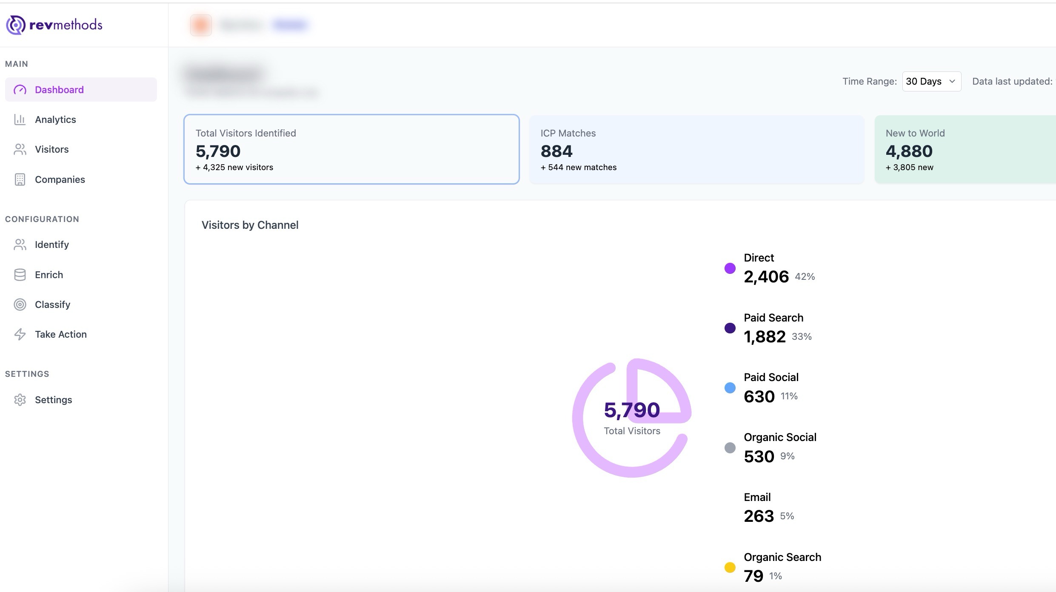The height and width of the screenshot is (592, 1056).
Task: Select the ICP Matches card
Action: pyautogui.click(x=696, y=149)
